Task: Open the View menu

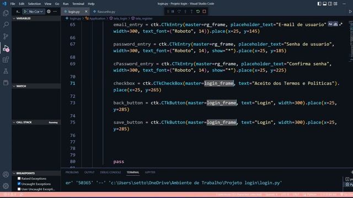Action: (48, 4)
